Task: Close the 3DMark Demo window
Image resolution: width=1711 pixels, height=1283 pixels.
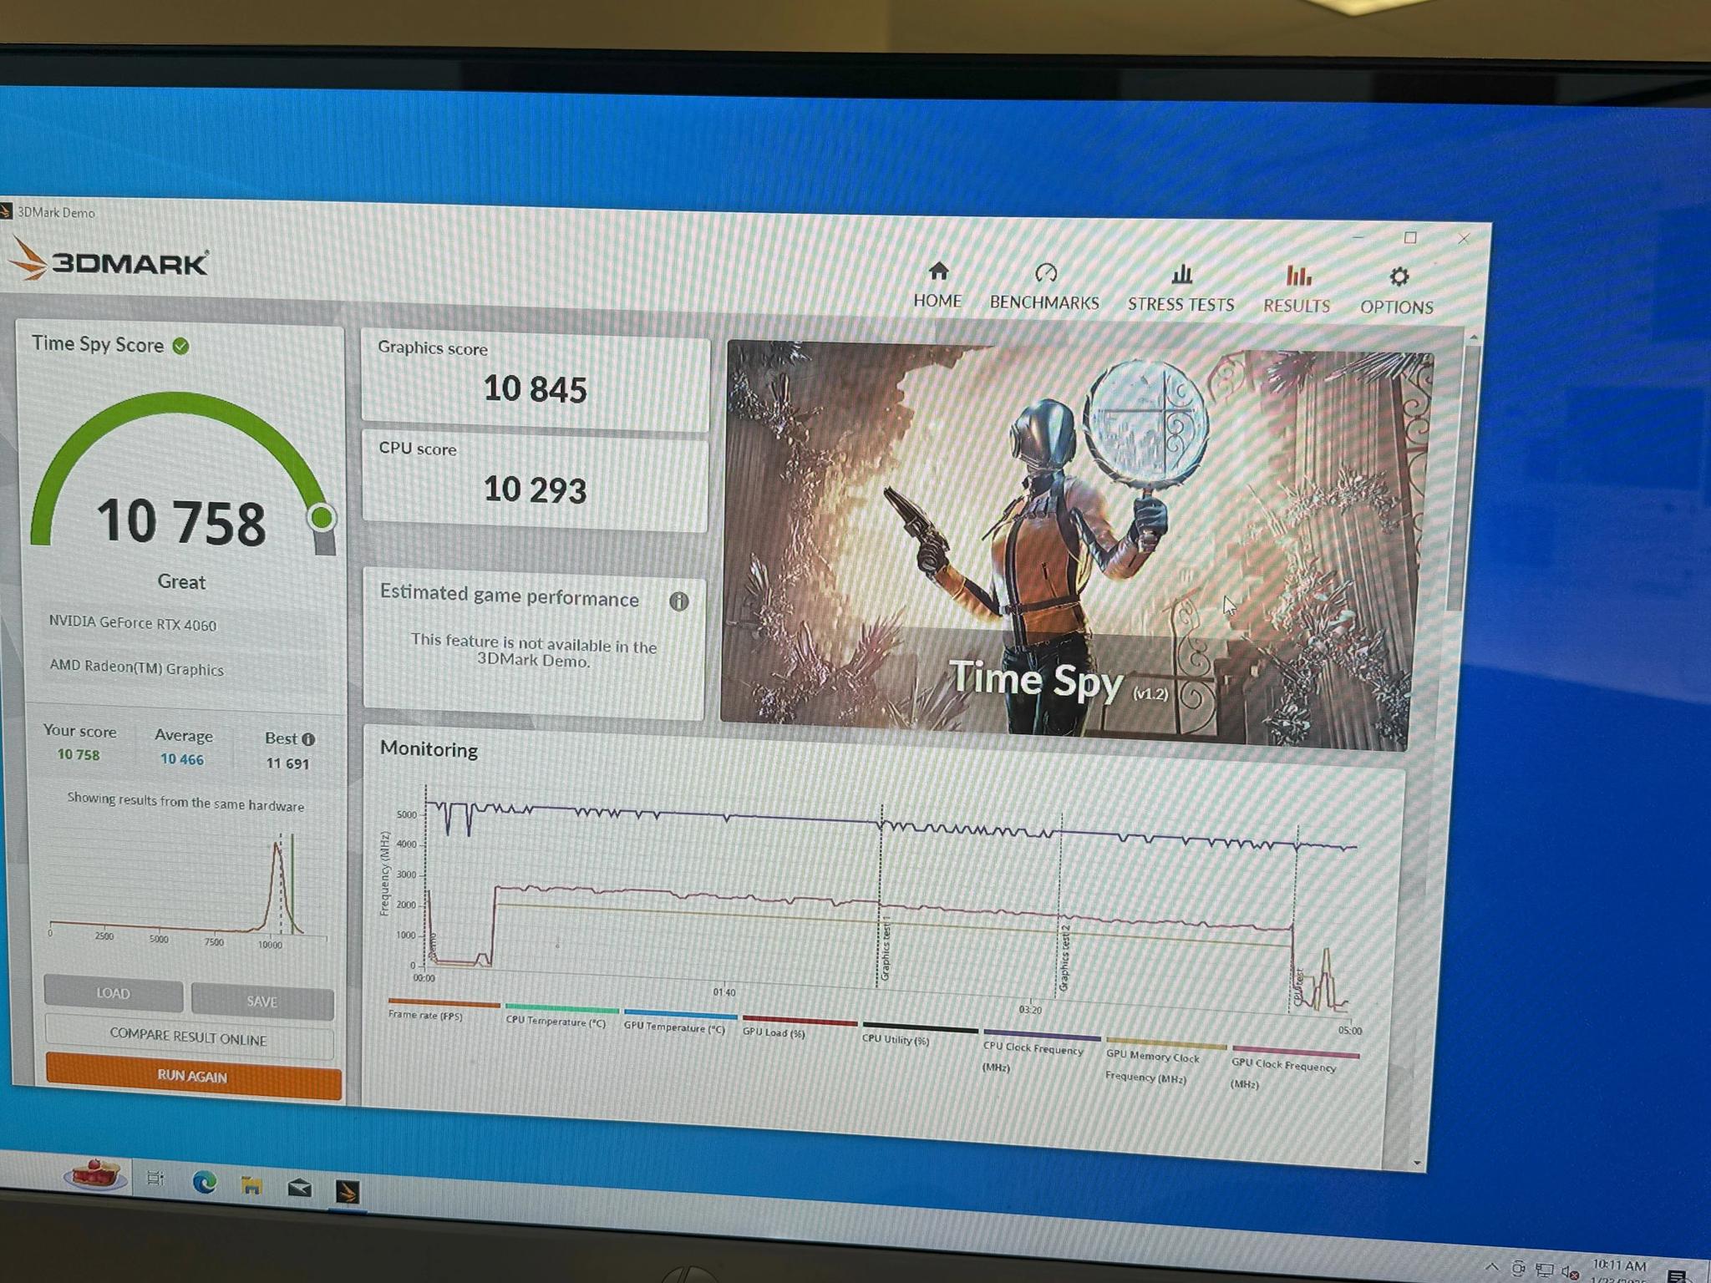Action: tap(1463, 239)
